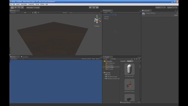Open the Component menu

click(31, 4)
